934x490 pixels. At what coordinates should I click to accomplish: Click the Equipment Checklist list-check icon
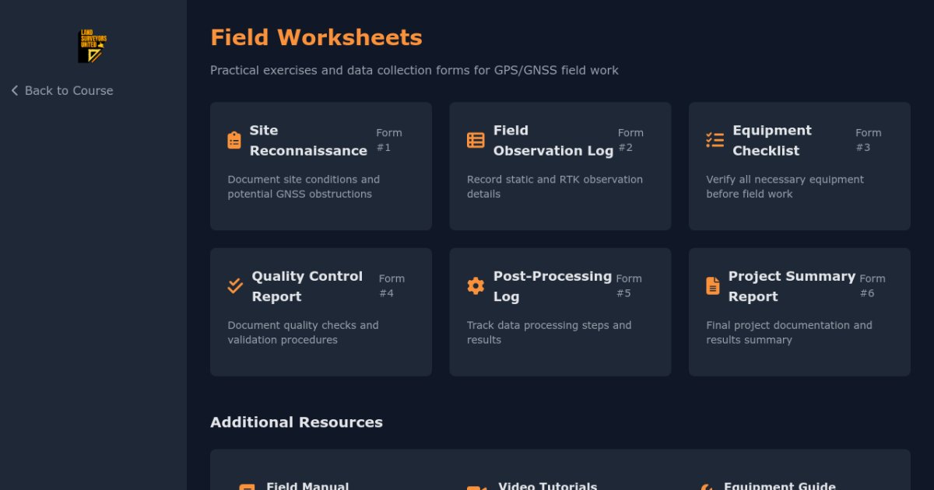(x=715, y=140)
